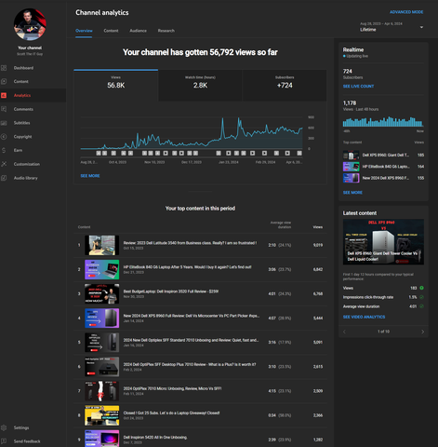
Task: Select the Watch time 2.8K metric card
Action: (200, 85)
